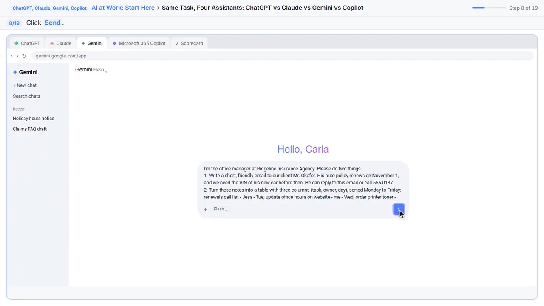Click the ChatGPT, Claude, Gemini, Copilot breadcrumb
The image size is (544, 306).
(x=49, y=8)
